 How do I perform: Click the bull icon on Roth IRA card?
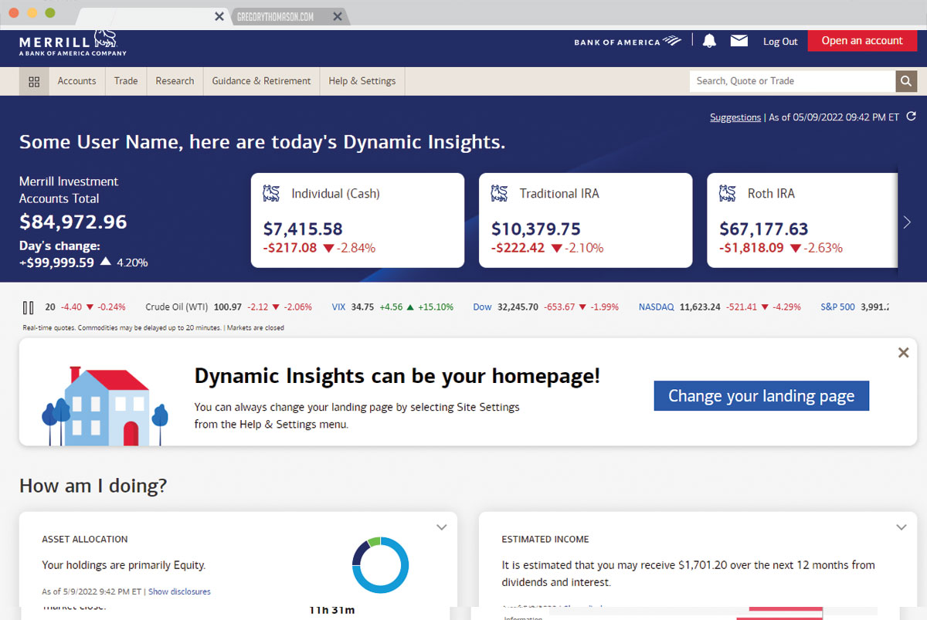coord(727,193)
